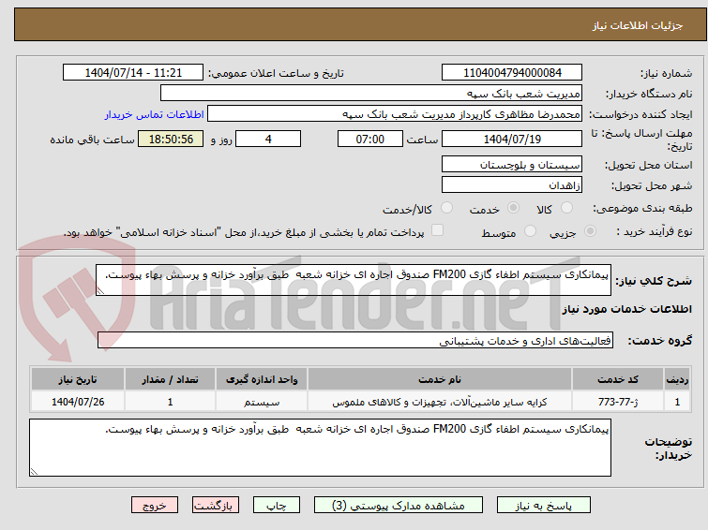Click the تاریخ نیاز column header
The height and width of the screenshot is (530, 708).
[x=78, y=379]
